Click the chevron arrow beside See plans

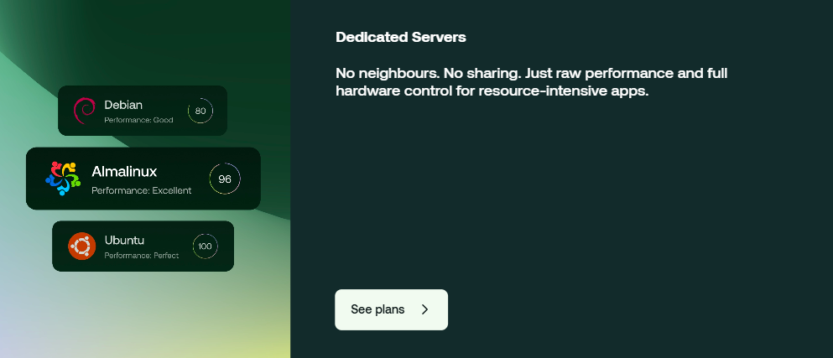click(x=424, y=309)
